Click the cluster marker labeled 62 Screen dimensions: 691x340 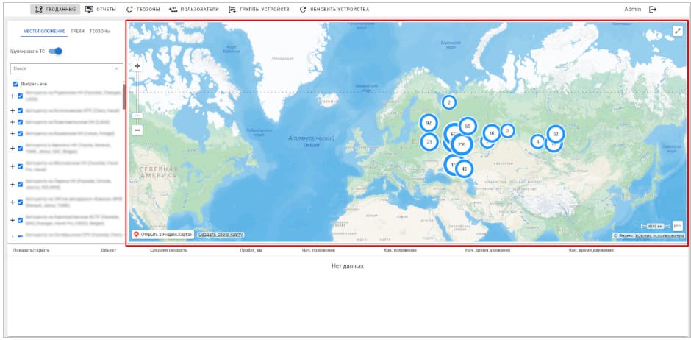pos(555,134)
